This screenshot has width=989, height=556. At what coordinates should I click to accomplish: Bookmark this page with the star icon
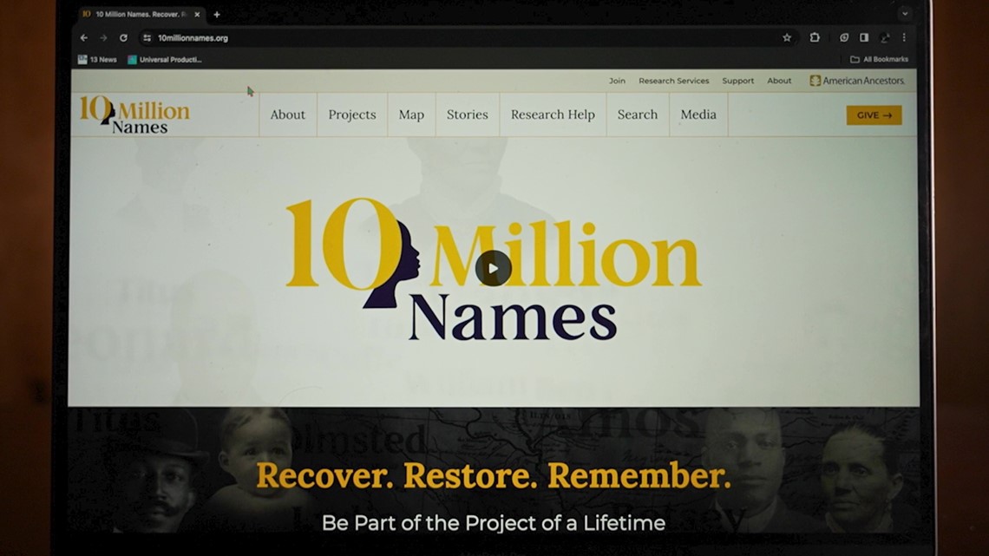click(x=787, y=38)
